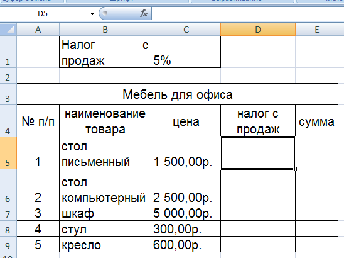Click the 'цена' header cell
344x258 pixels.
pos(186,121)
